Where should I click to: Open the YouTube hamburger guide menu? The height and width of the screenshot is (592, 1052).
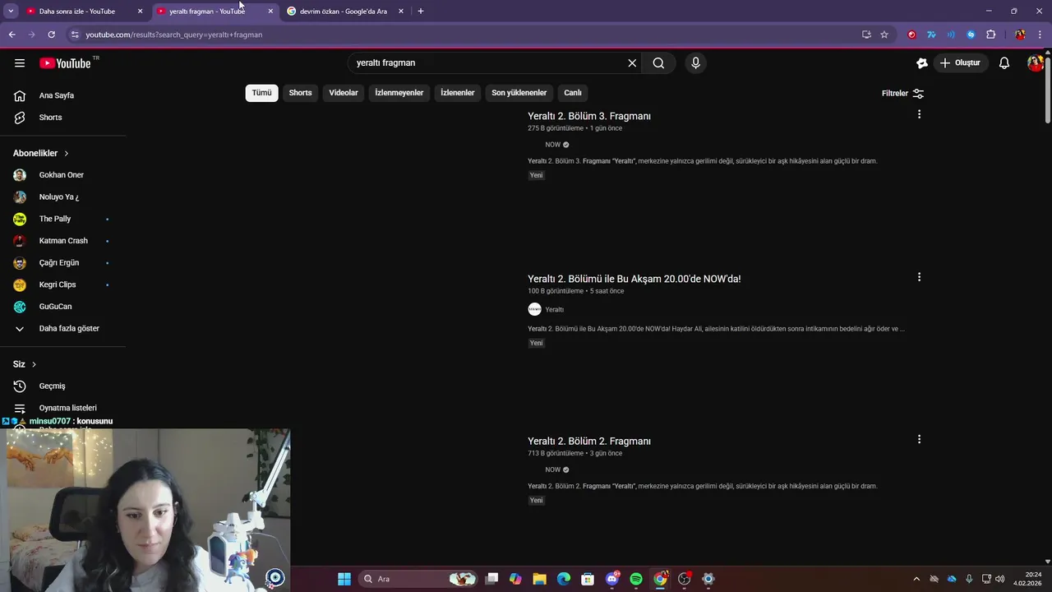[20, 63]
